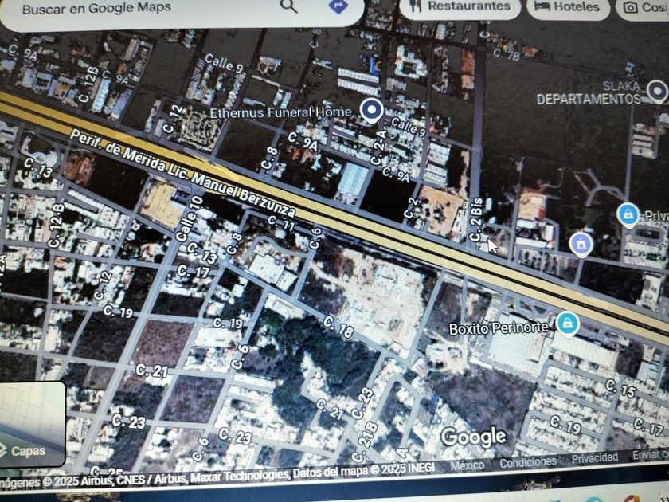Open the Condiciones link

click(528, 462)
